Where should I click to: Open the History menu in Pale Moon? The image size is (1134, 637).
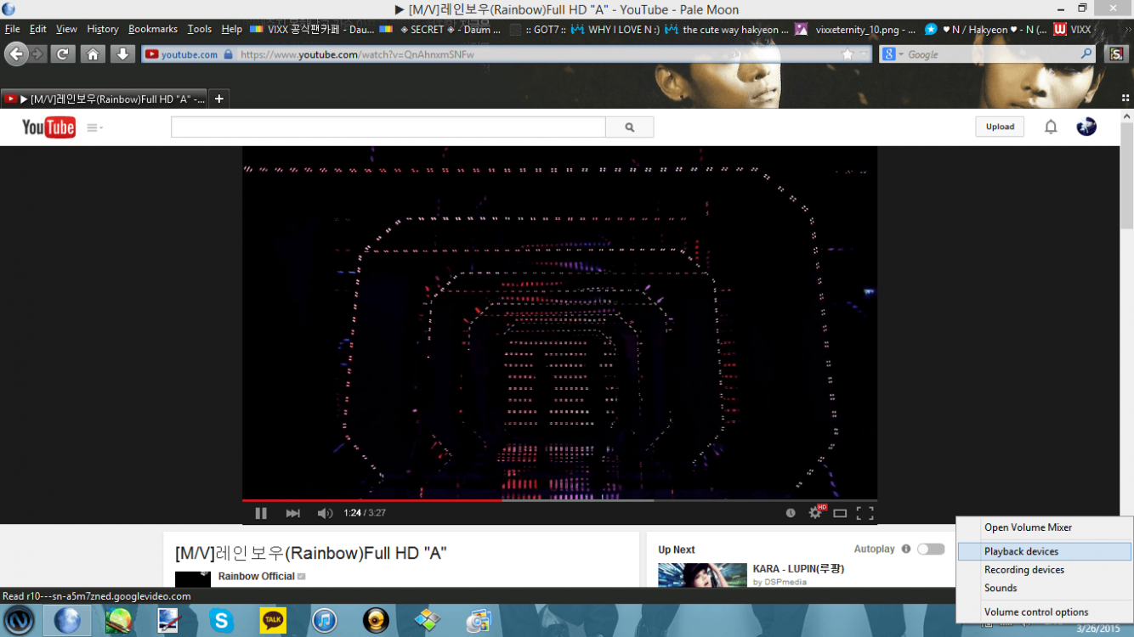click(x=101, y=29)
